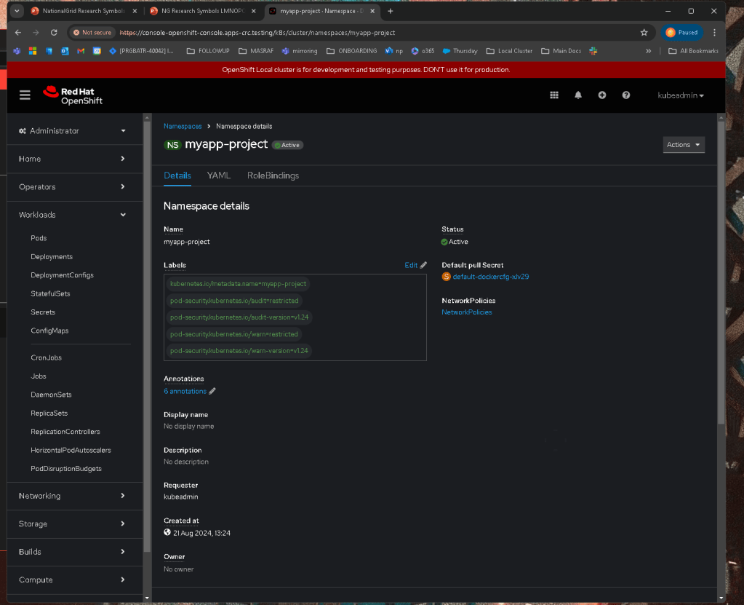The width and height of the screenshot is (744, 605).
Task: Bookmark this page with the star icon
Action: point(644,32)
